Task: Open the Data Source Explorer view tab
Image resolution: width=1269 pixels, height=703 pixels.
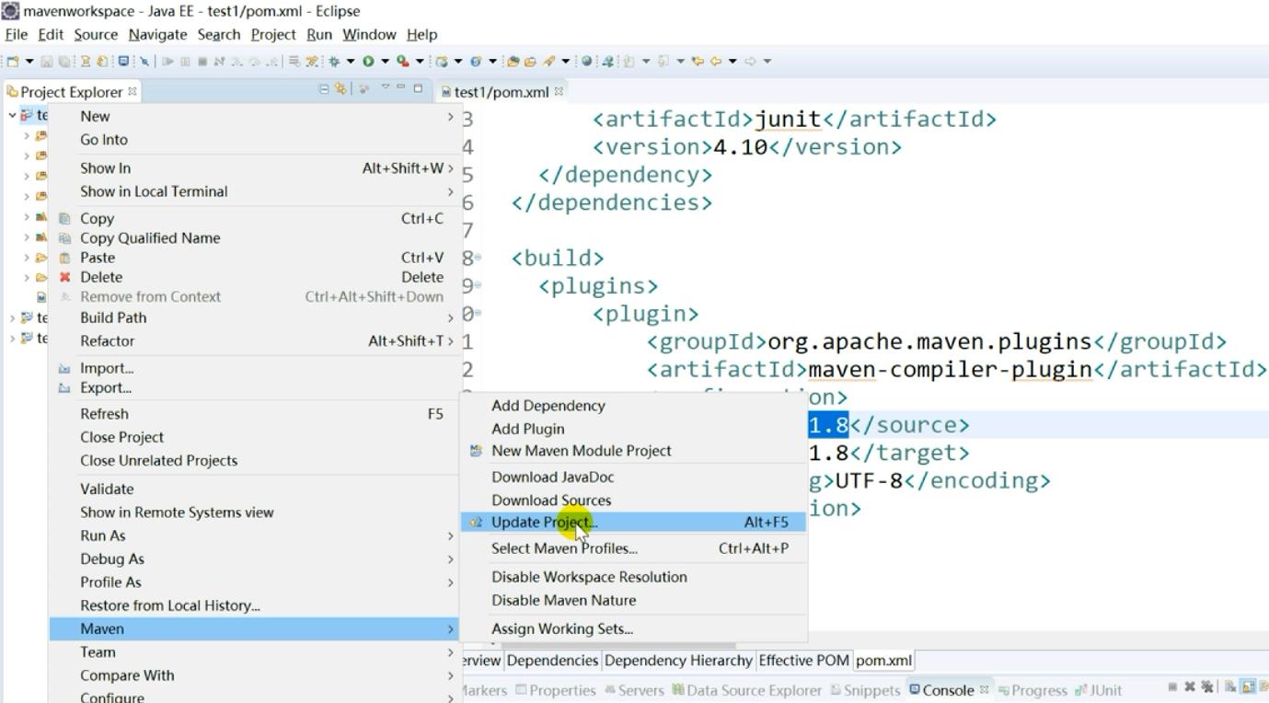Action: [x=747, y=690]
